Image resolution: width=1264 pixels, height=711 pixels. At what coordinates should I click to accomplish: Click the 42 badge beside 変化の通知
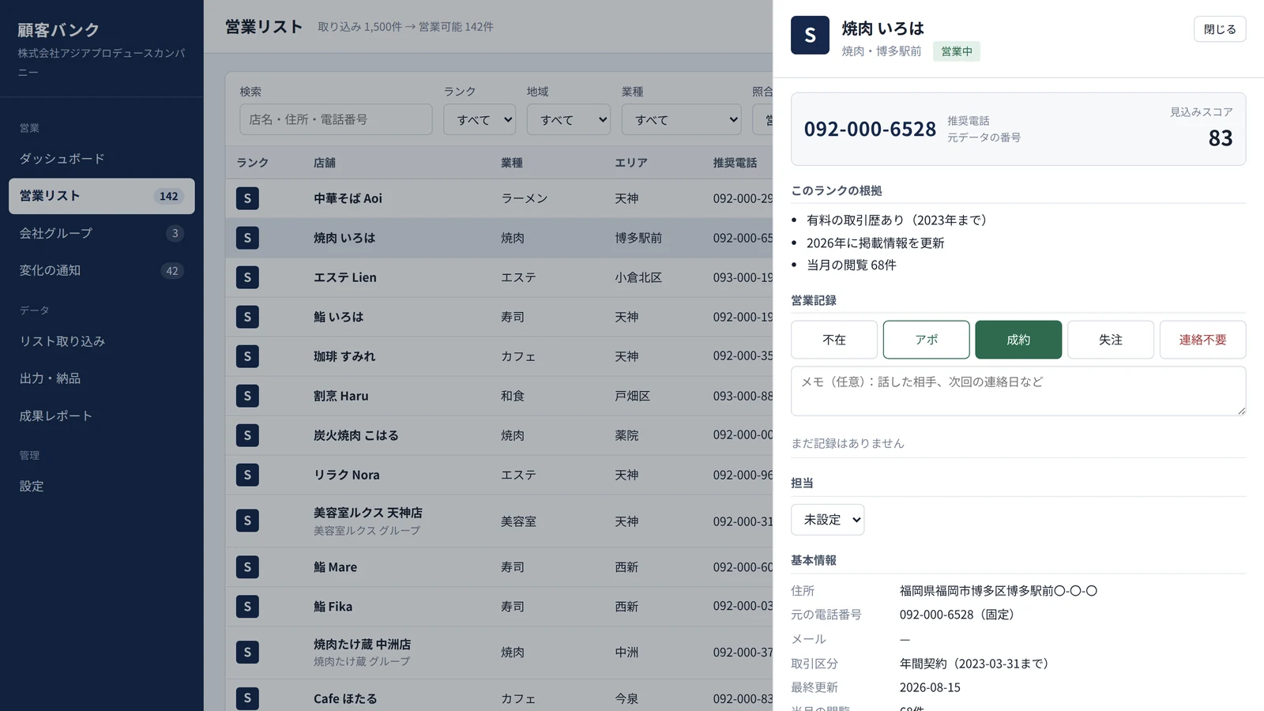[172, 271]
